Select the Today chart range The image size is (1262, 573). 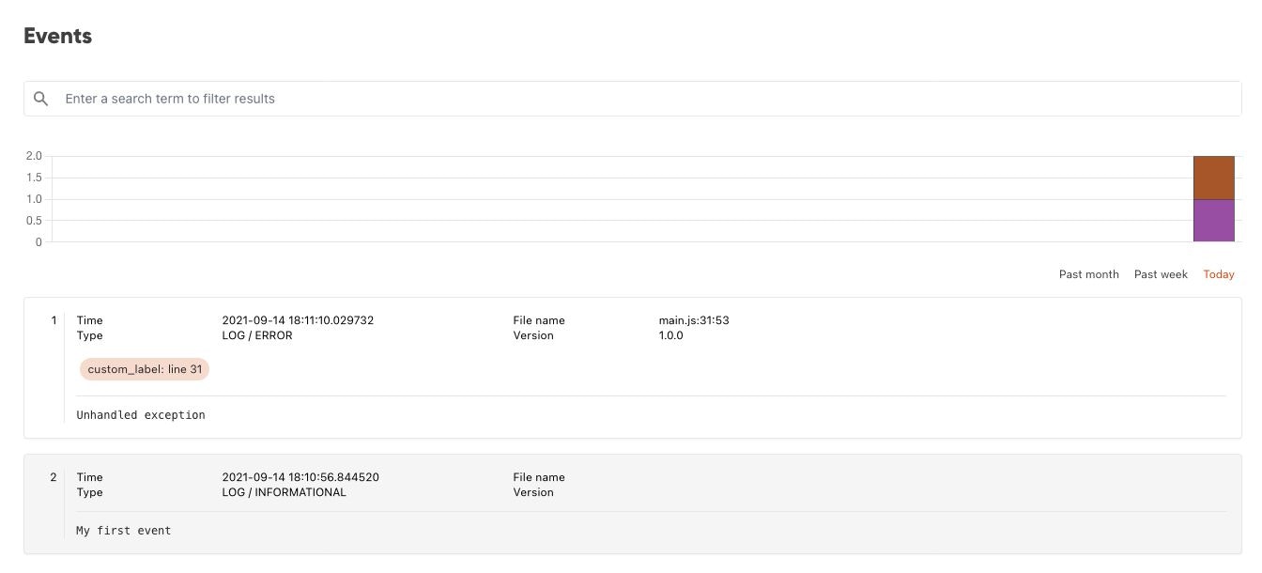pyautogui.click(x=1219, y=274)
